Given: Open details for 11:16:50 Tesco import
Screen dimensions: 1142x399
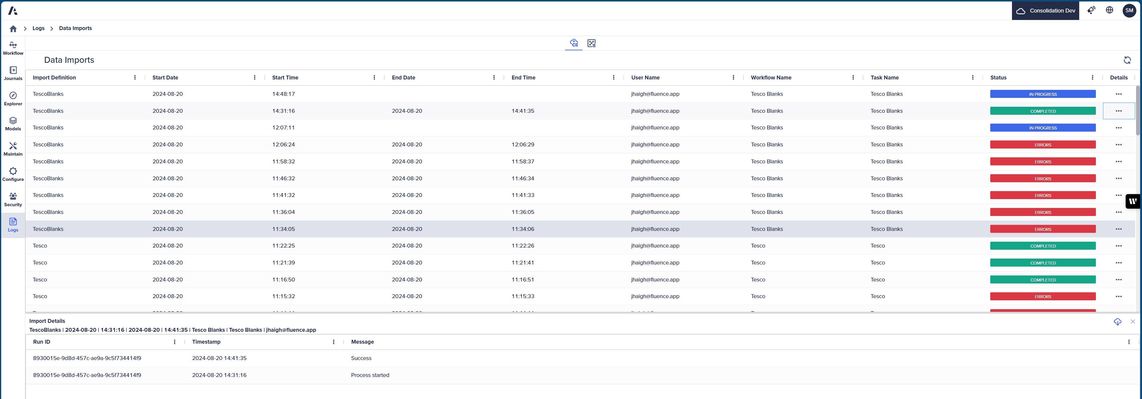Looking at the screenshot, I should pos(1118,279).
